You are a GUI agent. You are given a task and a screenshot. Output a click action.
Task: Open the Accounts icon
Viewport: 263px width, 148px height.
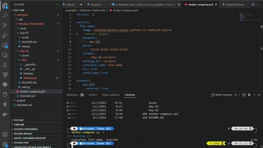[5, 134]
